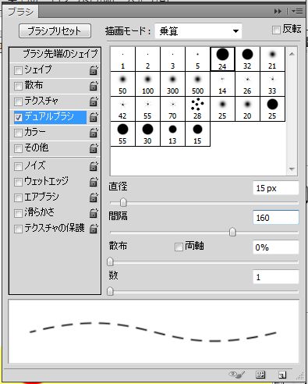Uncheck デュアルブラシ checkbox
The image size is (308, 384).
coord(18,117)
